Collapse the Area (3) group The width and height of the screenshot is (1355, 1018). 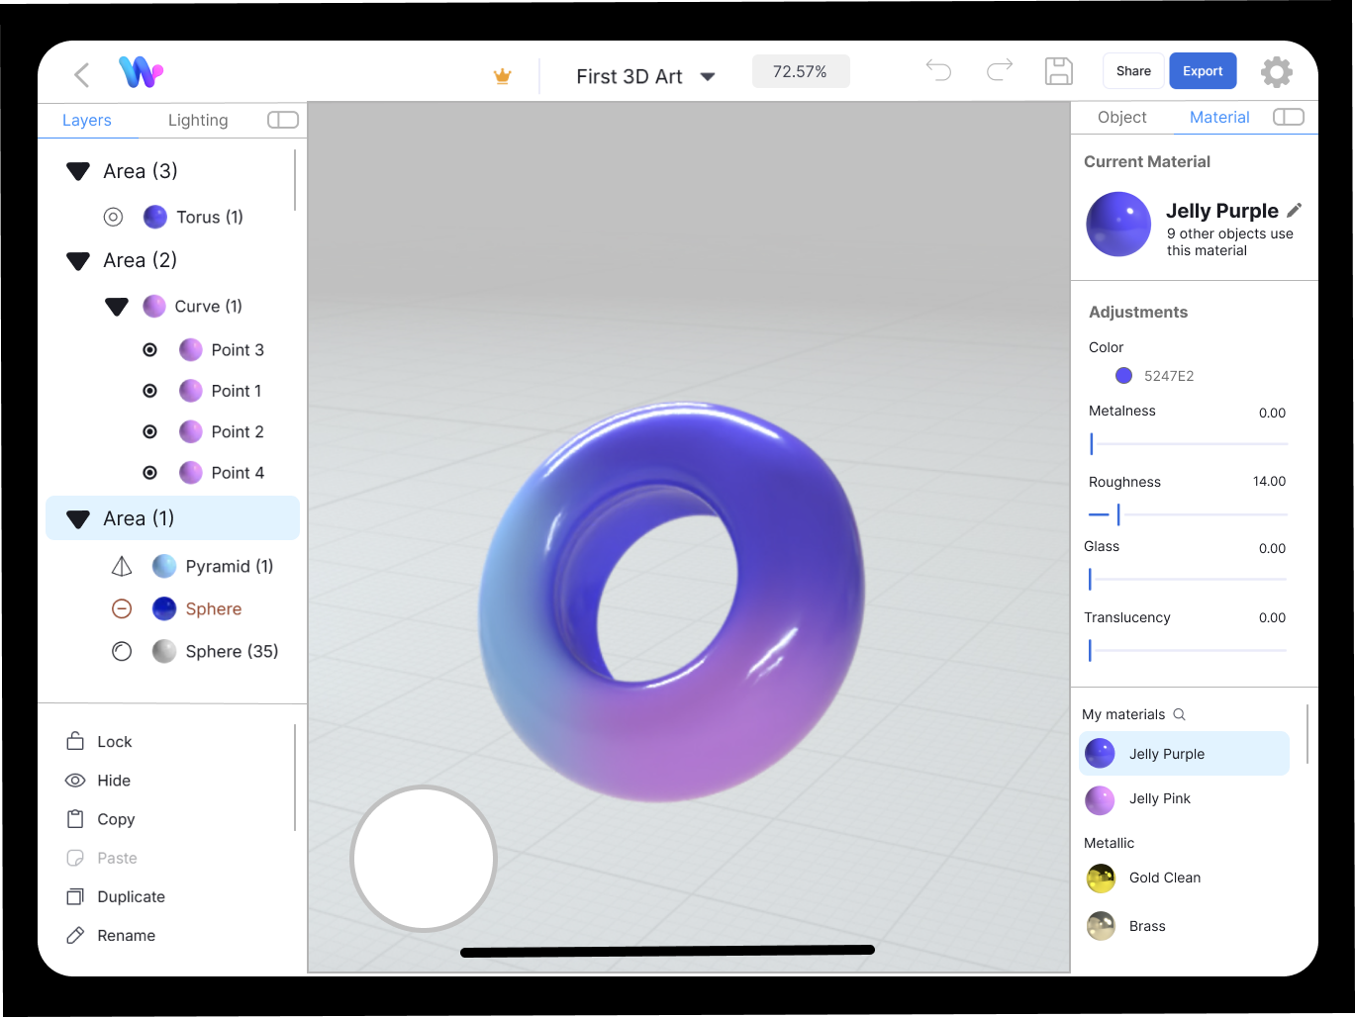click(x=78, y=172)
